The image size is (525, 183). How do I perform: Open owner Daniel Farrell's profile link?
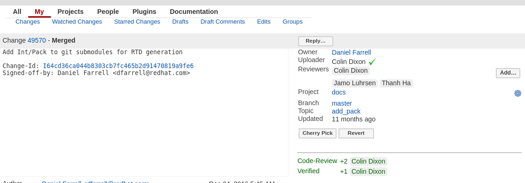click(351, 53)
